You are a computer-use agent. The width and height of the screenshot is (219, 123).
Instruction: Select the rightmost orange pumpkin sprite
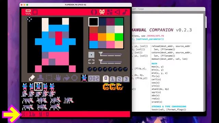(x=120, y=87)
